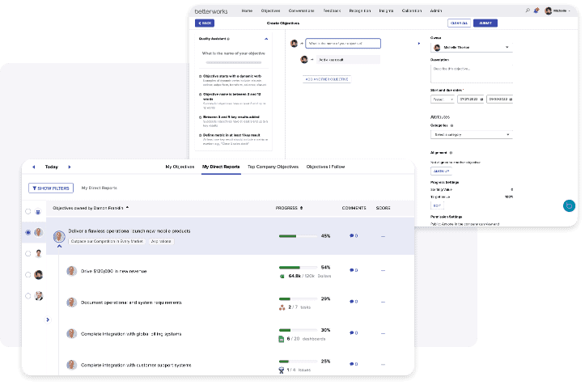This screenshot has width=585, height=385.
Task: Open the Select a category dropdown
Action: tap(472, 135)
